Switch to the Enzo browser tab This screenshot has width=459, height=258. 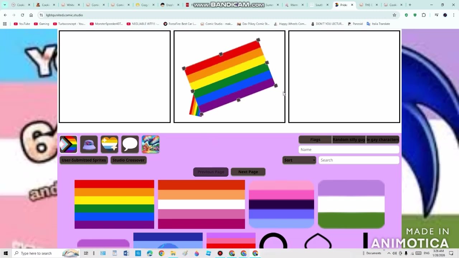170,5
